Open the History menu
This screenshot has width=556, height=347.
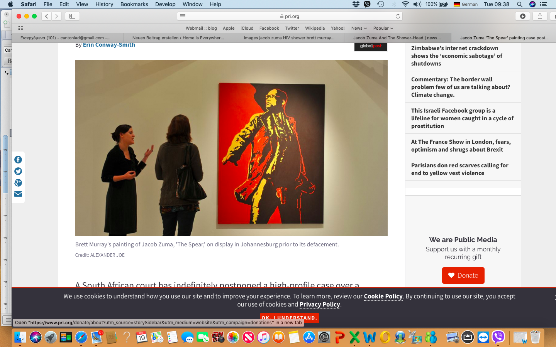tap(104, 4)
